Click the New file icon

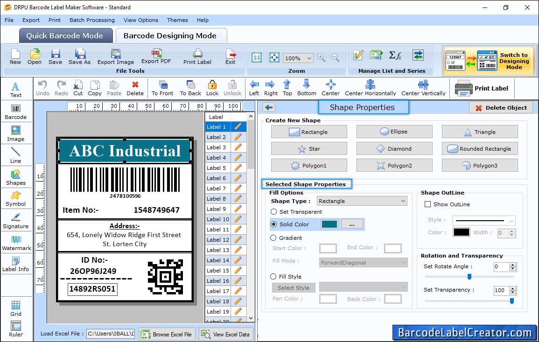(x=15, y=57)
